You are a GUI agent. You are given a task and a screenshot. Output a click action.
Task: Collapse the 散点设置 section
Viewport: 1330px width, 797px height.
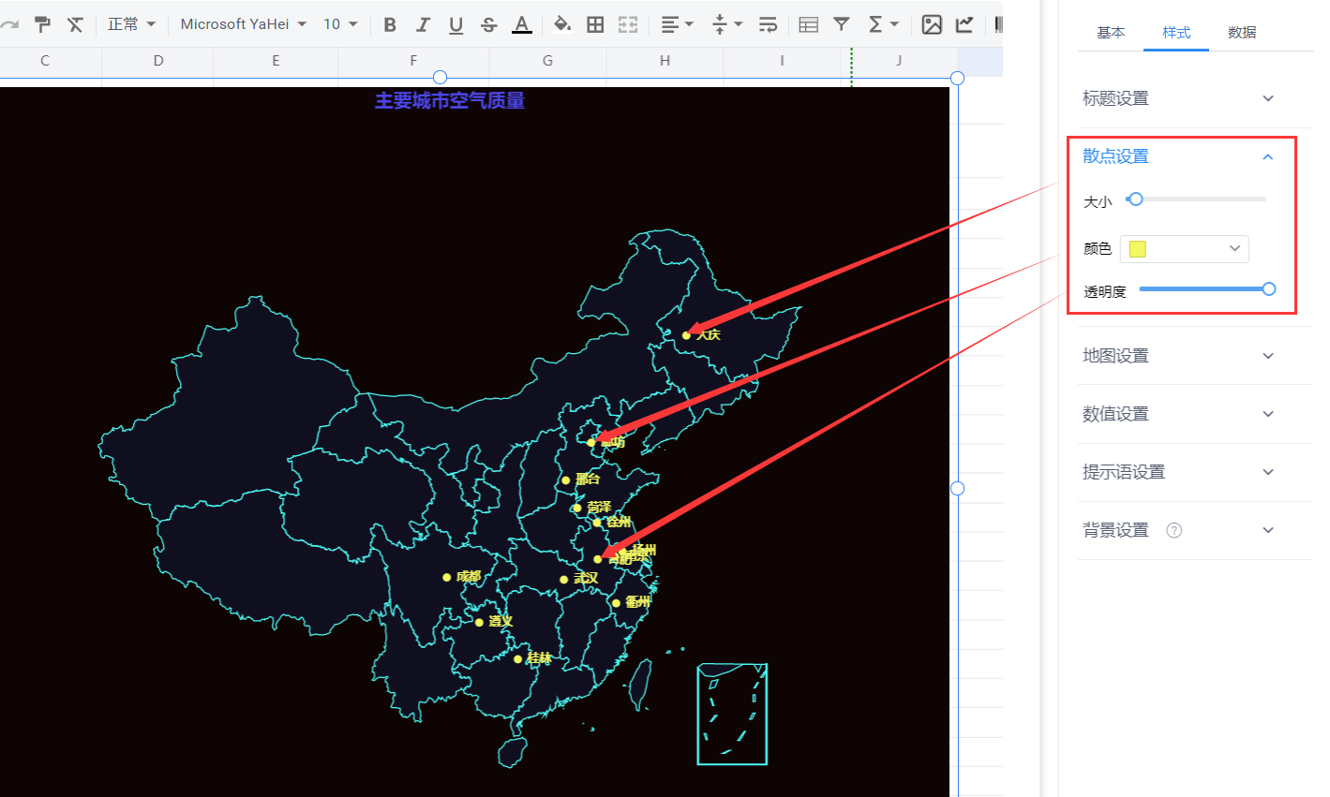coord(1178,156)
